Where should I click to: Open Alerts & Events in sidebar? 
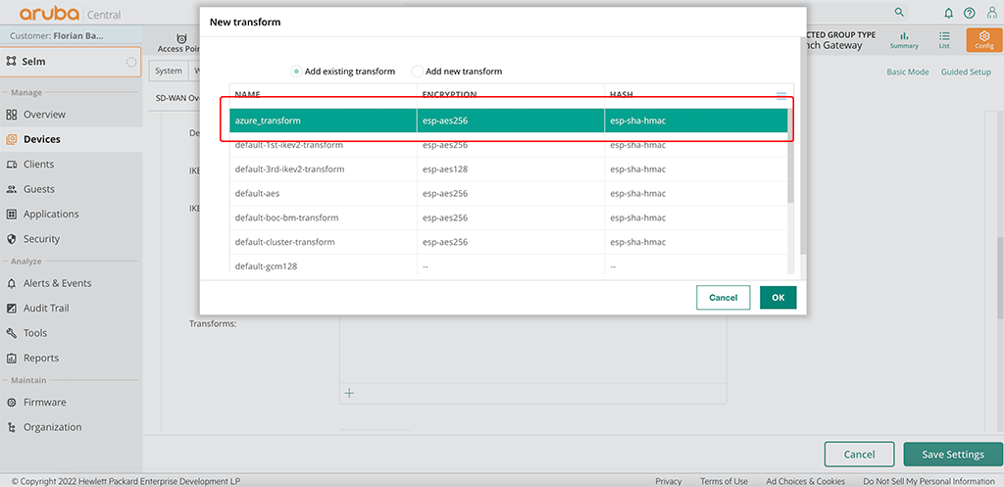[57, 283]
